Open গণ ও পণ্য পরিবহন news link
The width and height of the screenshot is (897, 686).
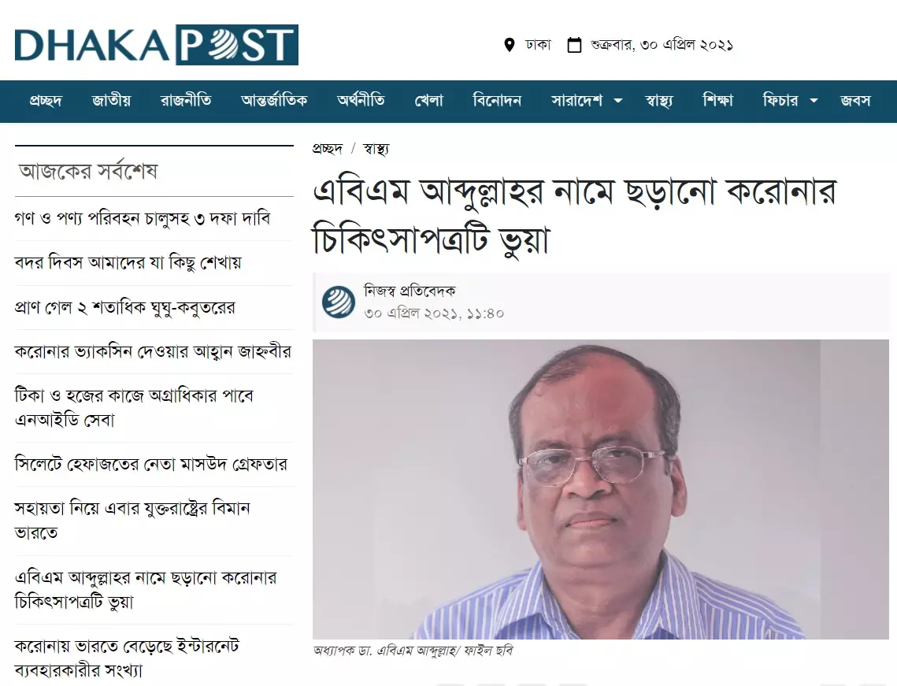[143, 218]
